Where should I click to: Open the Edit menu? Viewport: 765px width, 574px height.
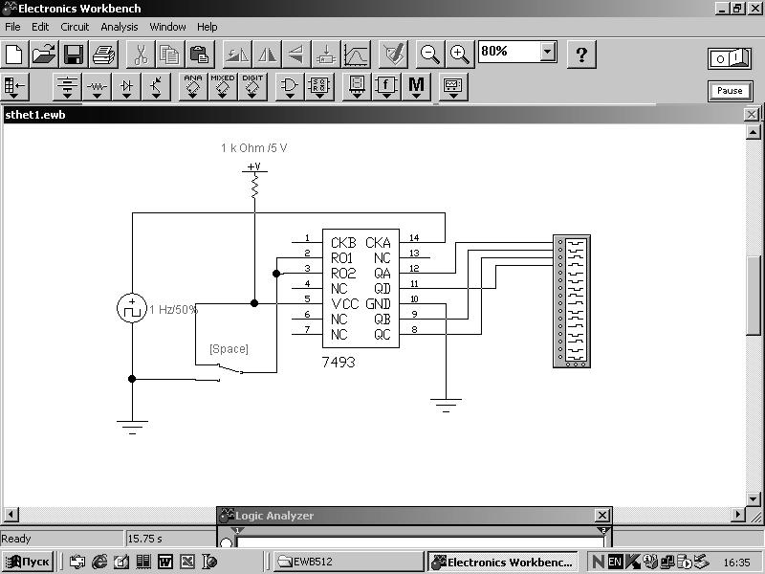[40, 27]
